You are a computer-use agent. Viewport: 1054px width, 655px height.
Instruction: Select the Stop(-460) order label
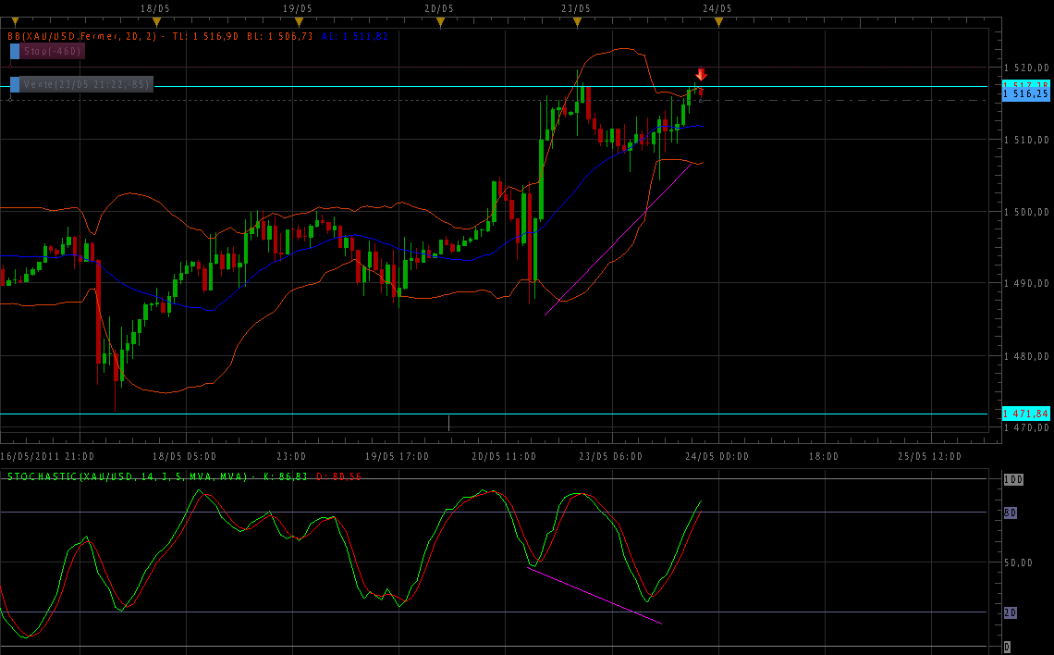click(x=52, y=51)
